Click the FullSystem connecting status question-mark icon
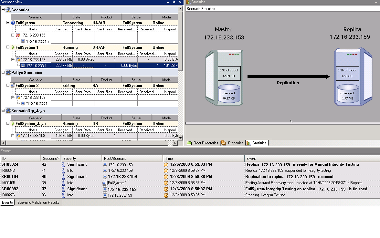 pos(13,23)
